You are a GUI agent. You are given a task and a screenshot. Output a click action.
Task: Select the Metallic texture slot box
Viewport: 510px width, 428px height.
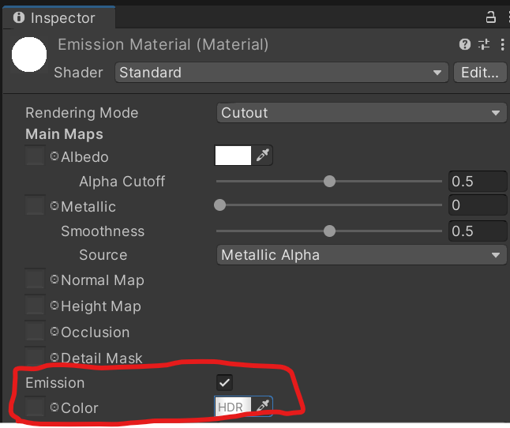pyautogui.click(x=35, y=205)
